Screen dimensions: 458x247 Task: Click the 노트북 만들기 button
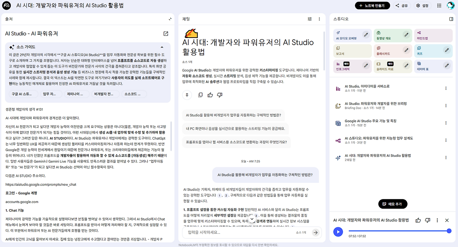[x=372, y=5]
